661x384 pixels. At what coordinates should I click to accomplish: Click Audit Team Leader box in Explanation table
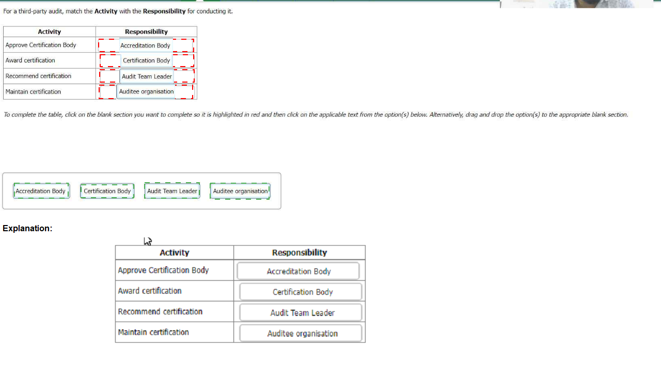click(302, 313)
